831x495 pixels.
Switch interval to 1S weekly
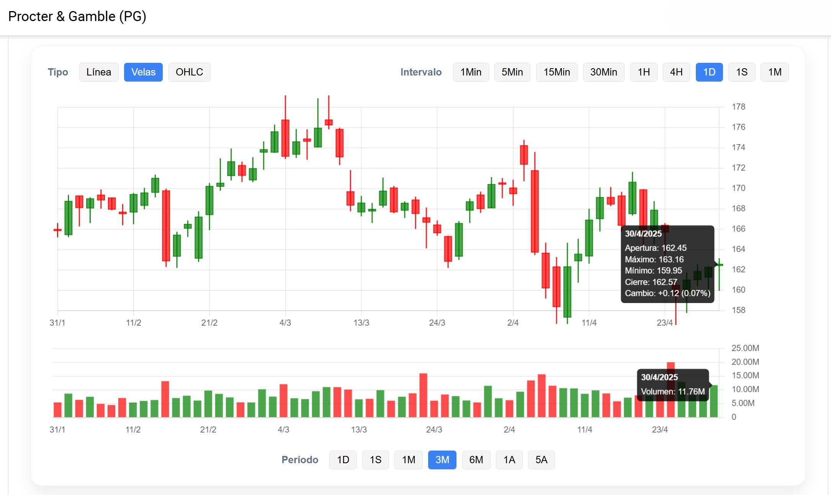tap(741, 72)
